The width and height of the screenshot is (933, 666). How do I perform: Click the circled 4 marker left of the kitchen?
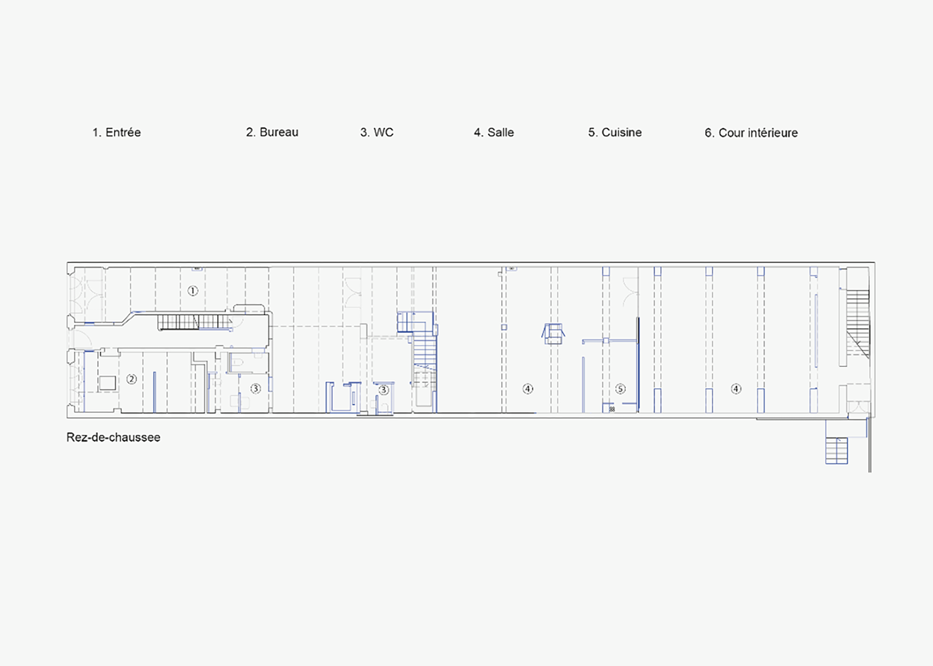[528, 388]
